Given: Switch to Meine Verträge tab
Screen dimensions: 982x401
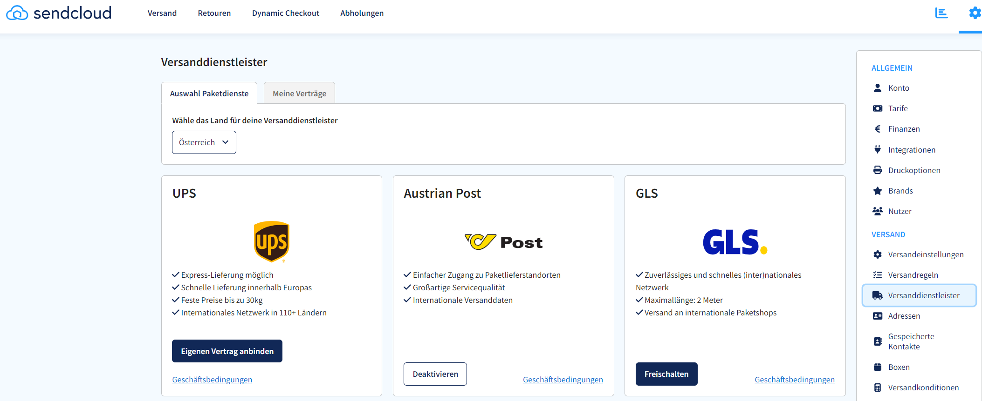Looking at the screenshot, I should point(299,94).
